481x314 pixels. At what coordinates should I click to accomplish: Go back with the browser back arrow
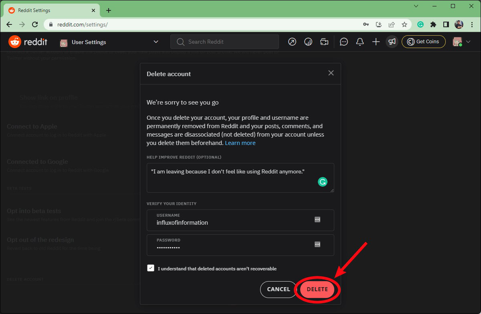9,24
